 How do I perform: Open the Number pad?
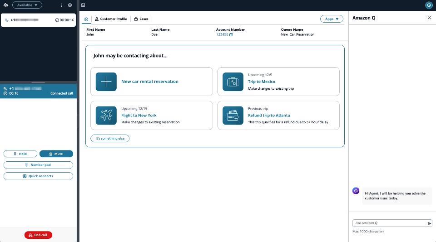[38, 165]
